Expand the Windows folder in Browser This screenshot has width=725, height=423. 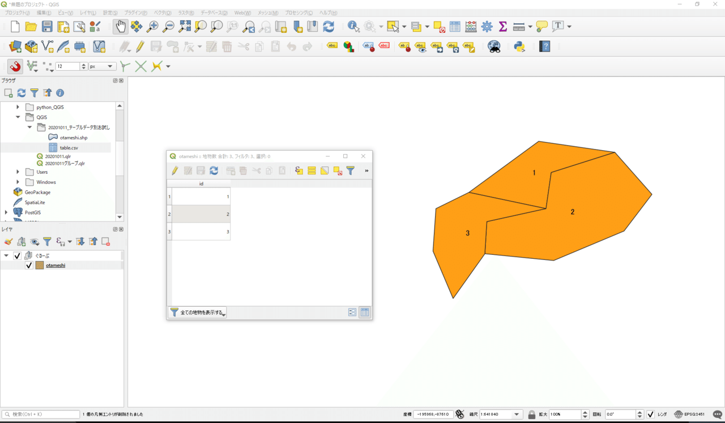(x=18, y=182)
